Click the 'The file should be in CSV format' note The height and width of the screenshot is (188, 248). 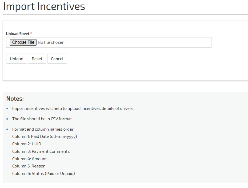[x=42, y=119]
